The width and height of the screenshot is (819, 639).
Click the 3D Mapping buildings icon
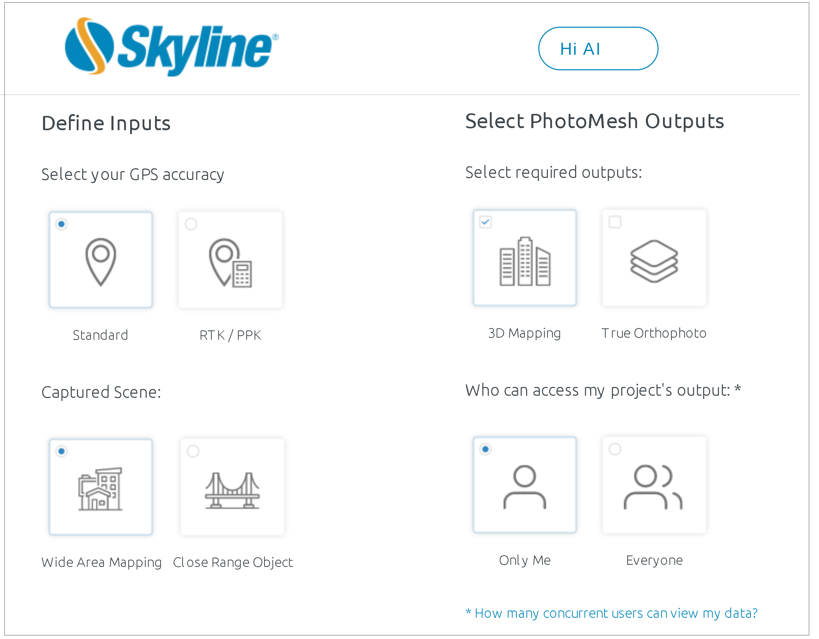(525, 261)
